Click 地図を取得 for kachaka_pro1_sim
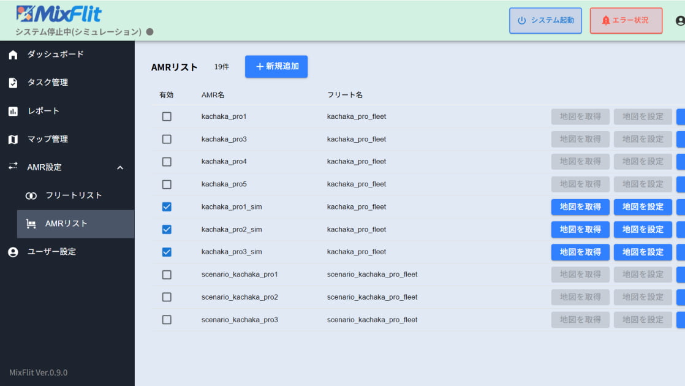The height and width of the screenshot is (386, 685). coord(580,207)
